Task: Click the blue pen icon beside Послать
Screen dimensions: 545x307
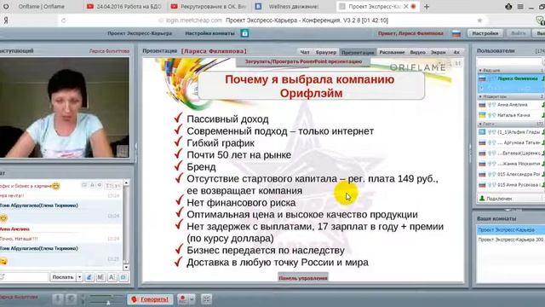Action: click(x=89, y=277)
